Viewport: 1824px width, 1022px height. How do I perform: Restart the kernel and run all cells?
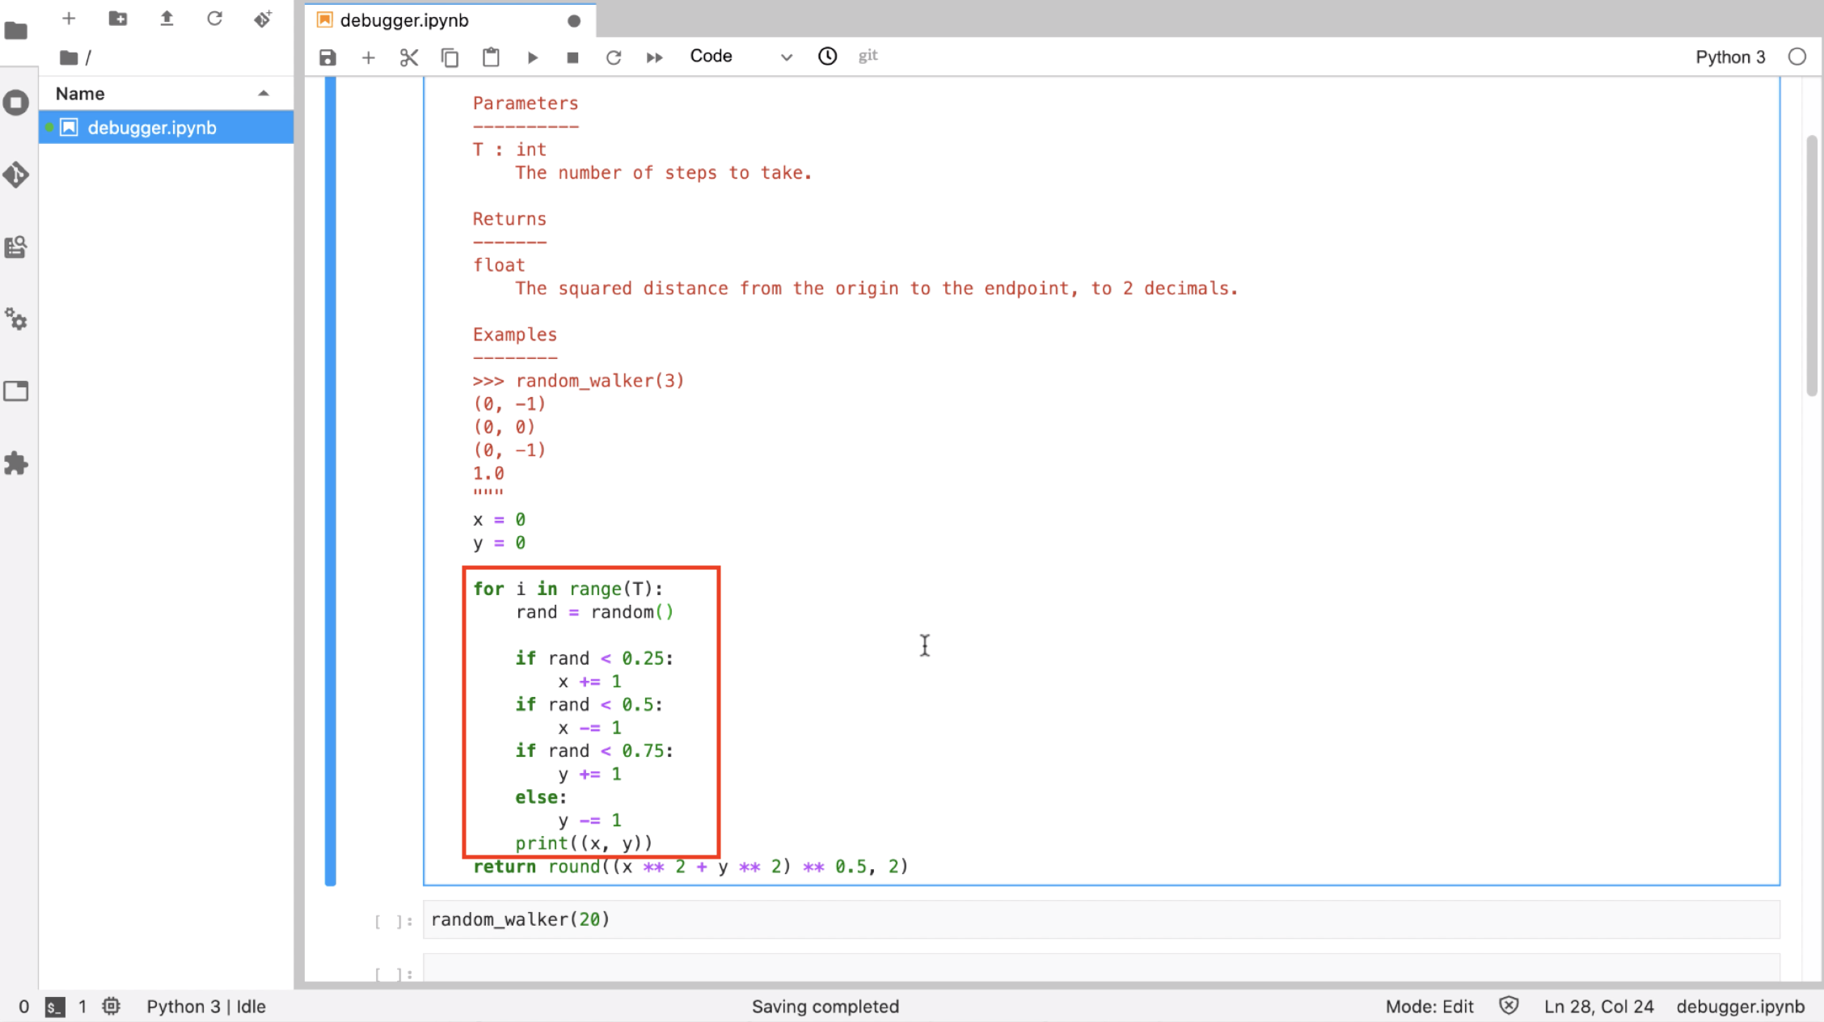coord(654,57)
